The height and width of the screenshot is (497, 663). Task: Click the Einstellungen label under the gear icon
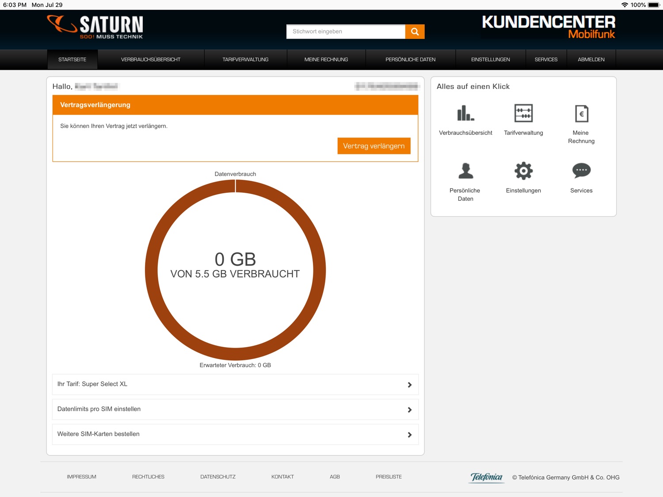tap(523, 191)
